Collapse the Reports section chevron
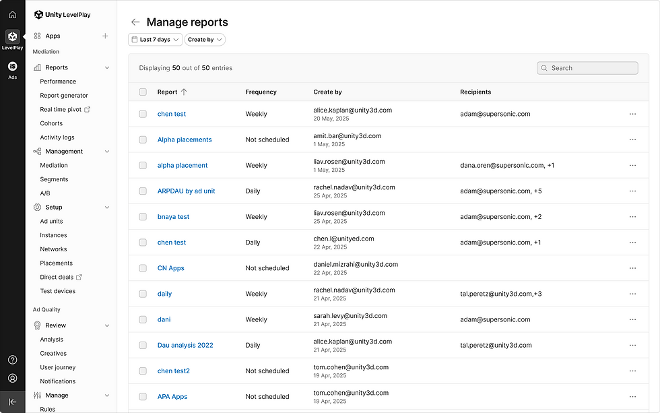This screenshot has height=413, width=660. (107, 67)
